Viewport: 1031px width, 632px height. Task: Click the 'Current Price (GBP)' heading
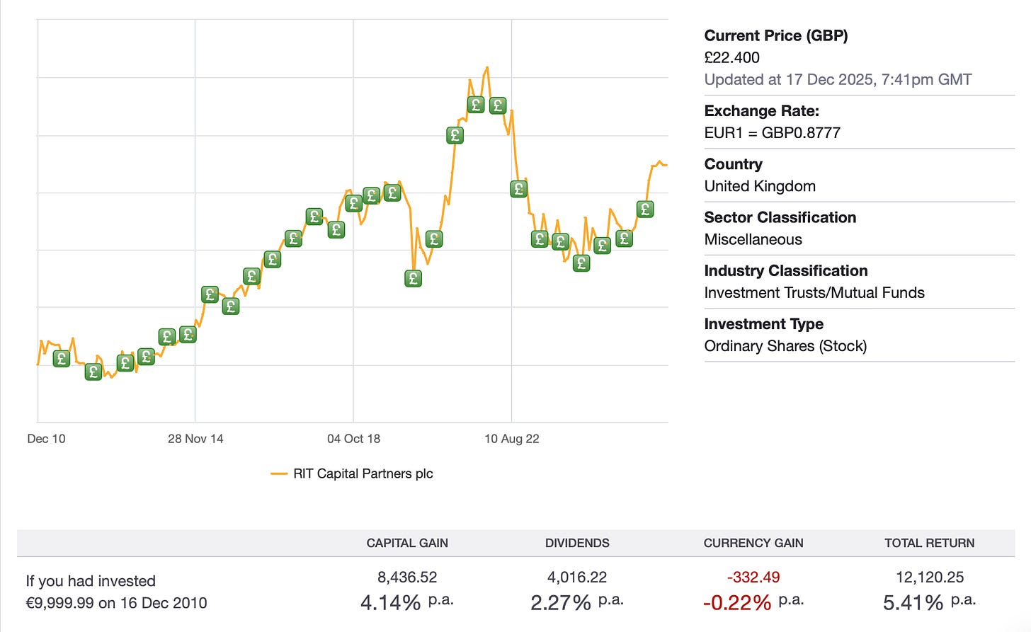point(776,35)
